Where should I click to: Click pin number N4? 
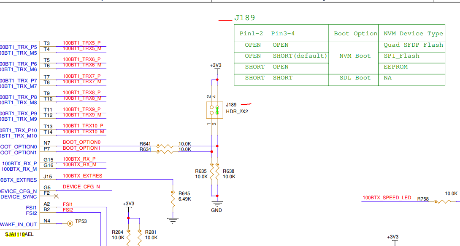click(47, 221)
